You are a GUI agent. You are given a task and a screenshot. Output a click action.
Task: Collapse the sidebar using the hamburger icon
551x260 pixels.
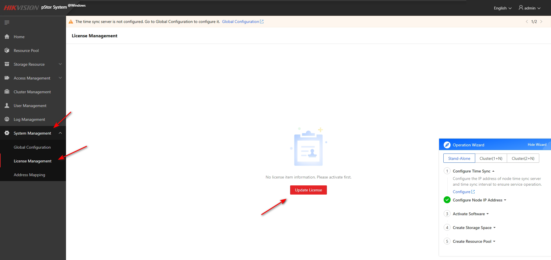pos(7,22)
